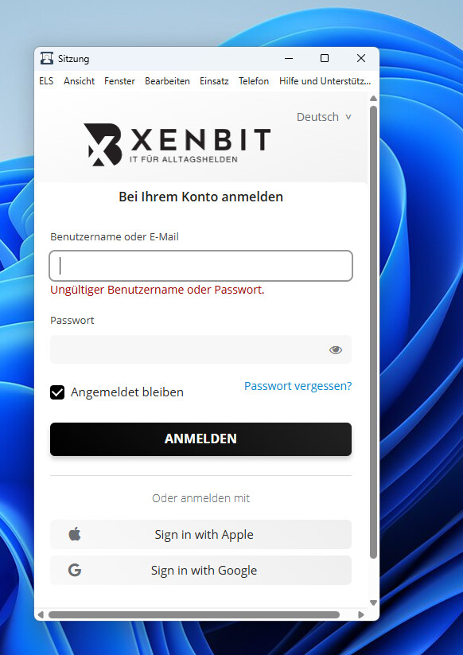The height and width of the screenshot is (655, 463).
Task: Click Sign in with Google button
Action: (200, 570)
